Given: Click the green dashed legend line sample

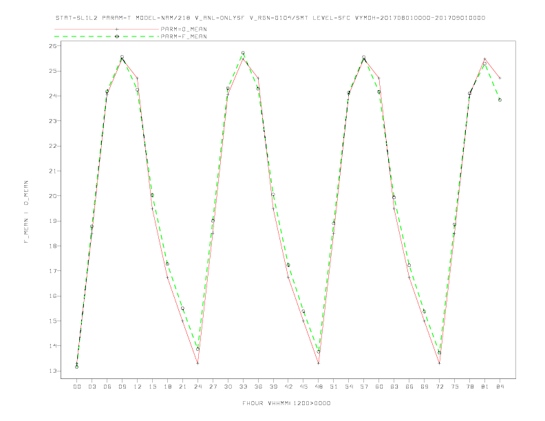Looking at the screenshot, I should tap(107, 36).
